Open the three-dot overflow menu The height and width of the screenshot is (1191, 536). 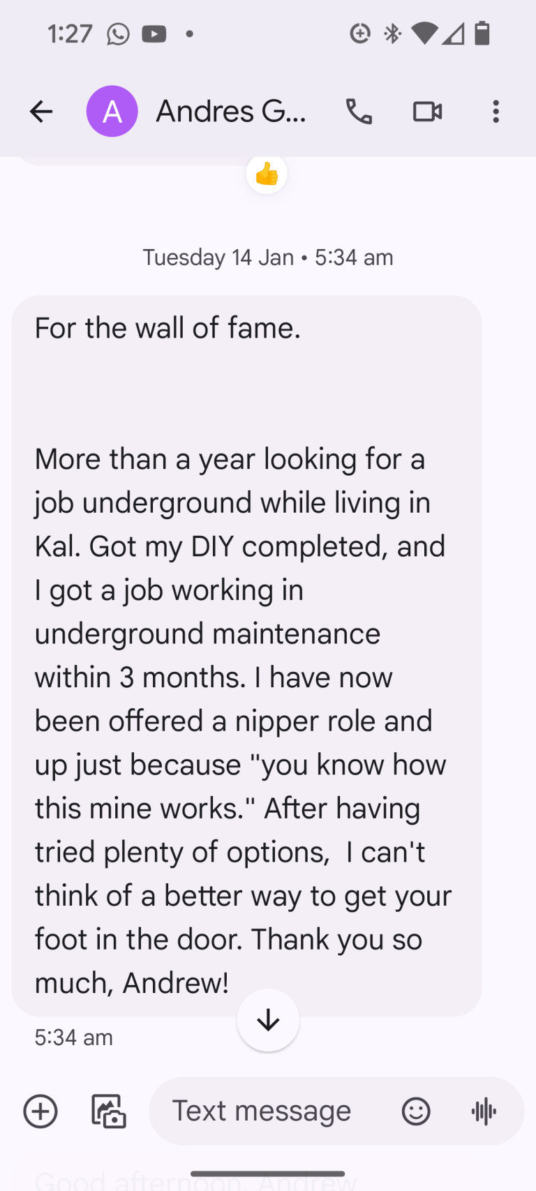(x=496, y=111)
